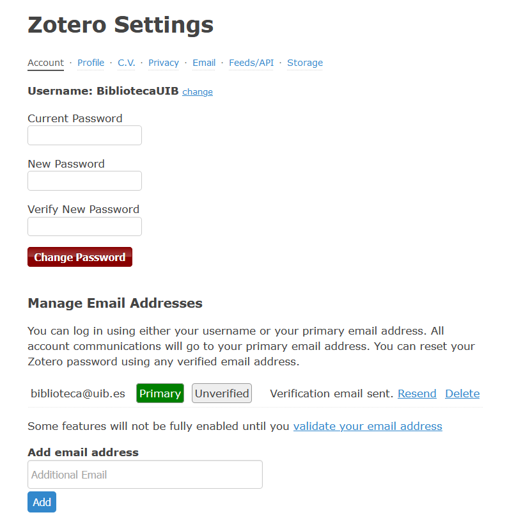This screenshot has height=524, width=507.
Task: Go to the Privacy settings tab
Action: tap(164, 63)
